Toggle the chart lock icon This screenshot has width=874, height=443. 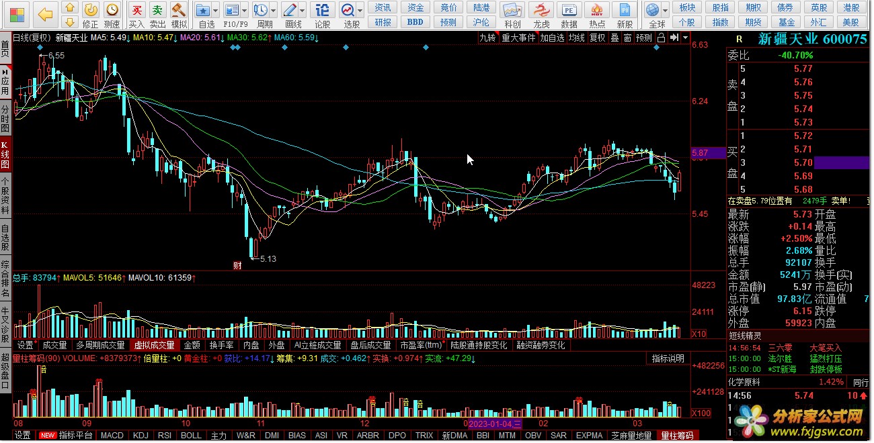(x=662, y=38)
